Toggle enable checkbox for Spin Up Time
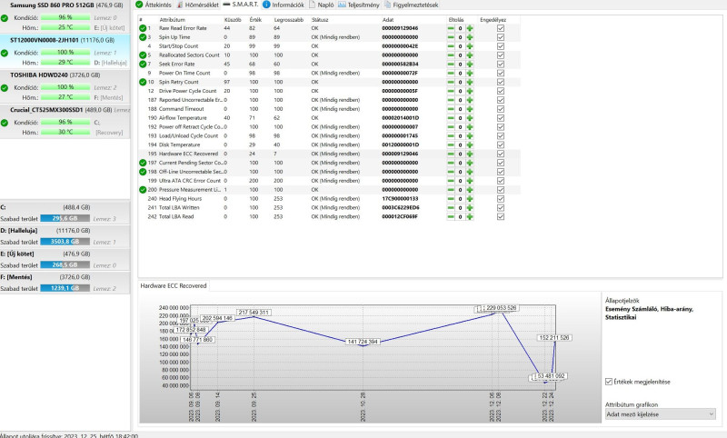 [501, 37]
